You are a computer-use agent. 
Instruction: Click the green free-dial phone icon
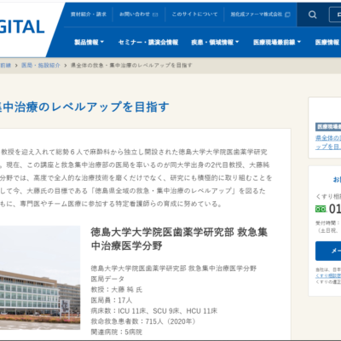click(x=321, y=209)
